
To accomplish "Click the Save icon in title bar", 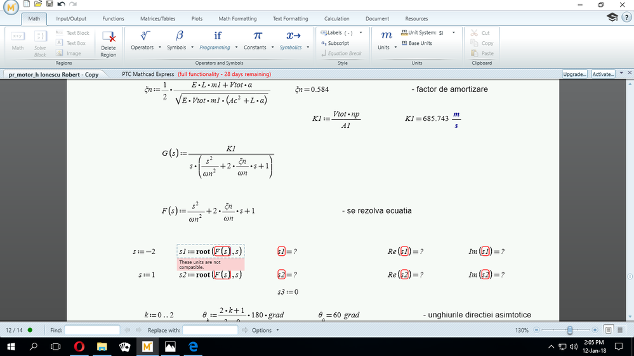I will 50,4.
